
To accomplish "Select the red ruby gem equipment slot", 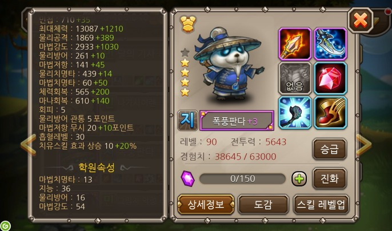I will pos(330,78).
